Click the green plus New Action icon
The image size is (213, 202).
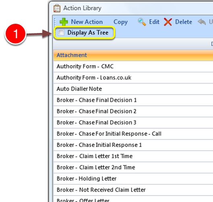64,22
